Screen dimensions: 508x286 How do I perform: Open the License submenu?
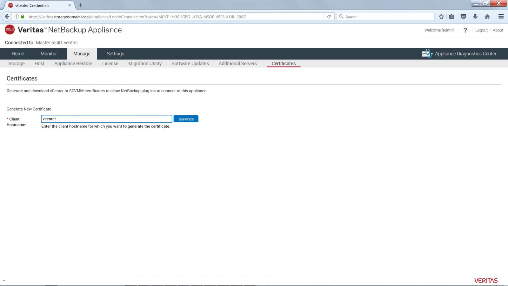[110, 64]
